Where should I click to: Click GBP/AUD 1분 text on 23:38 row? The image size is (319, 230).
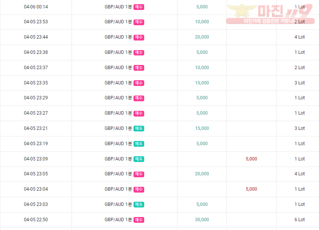[118, 52]
